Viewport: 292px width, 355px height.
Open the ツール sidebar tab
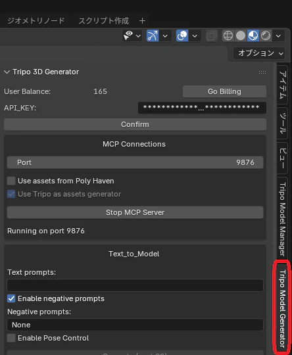pyautogui.click(x=282, y=124)
